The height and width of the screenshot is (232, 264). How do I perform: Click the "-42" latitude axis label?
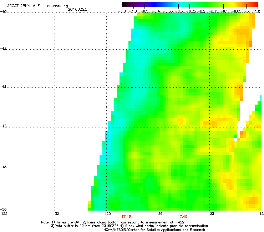click(3, 48)
